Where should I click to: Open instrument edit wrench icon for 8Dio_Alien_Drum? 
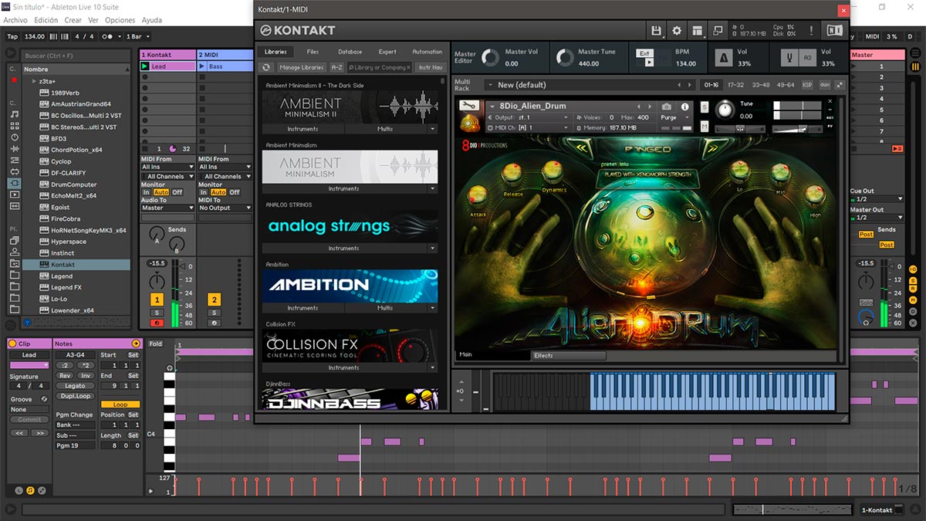[469, 106]
